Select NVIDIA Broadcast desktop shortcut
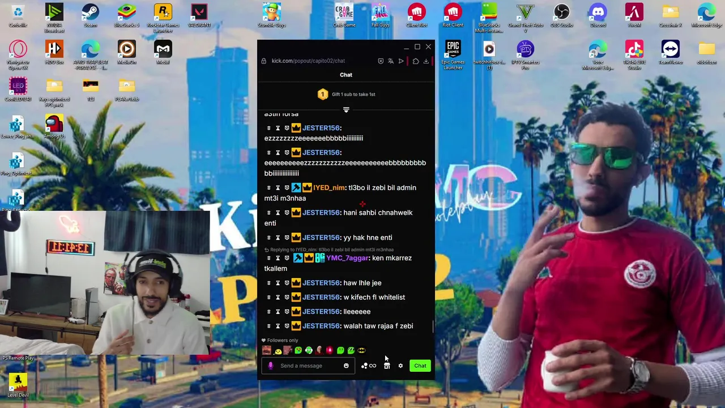This screenshot has height=408, width=725. (54, 18)
